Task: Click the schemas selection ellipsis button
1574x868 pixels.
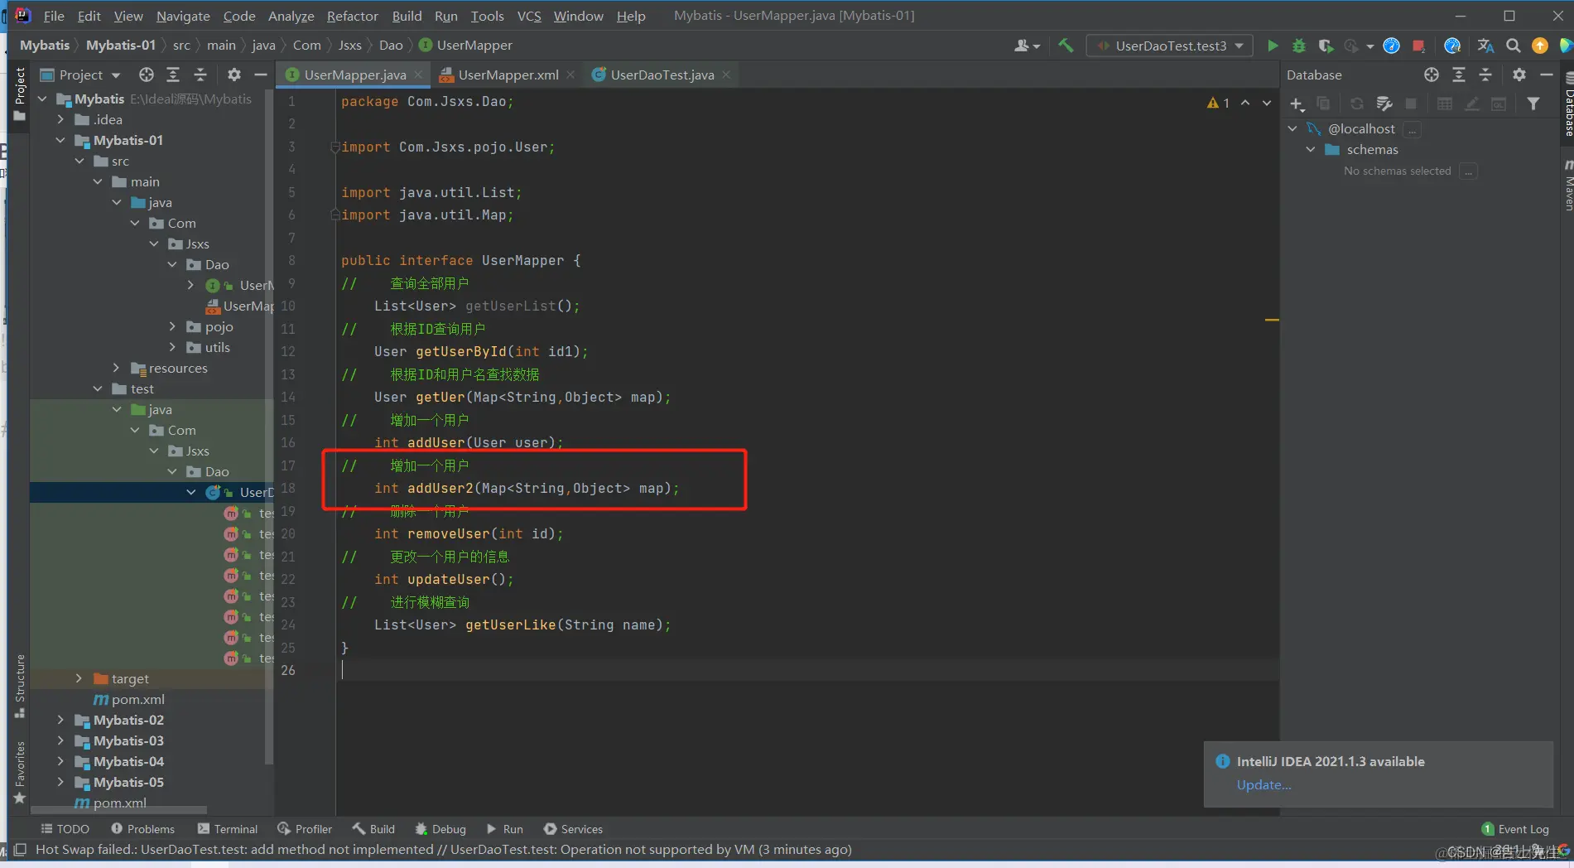Action: pos(1469,171)
